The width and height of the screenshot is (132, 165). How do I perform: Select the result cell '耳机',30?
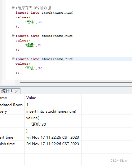[x=53, y=124]
